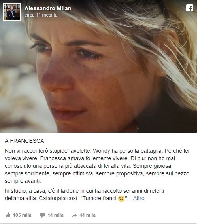This screenshot has width=198, height=224.
Task: Click the 'Sempre gioiosa' sentence in the post
Action: pos(153,166)
